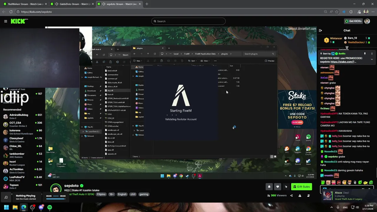The height and width of the screenshot is (212, 377).
Task: Click the favorites star icon in address bar
Action: [x=337, y=12]
